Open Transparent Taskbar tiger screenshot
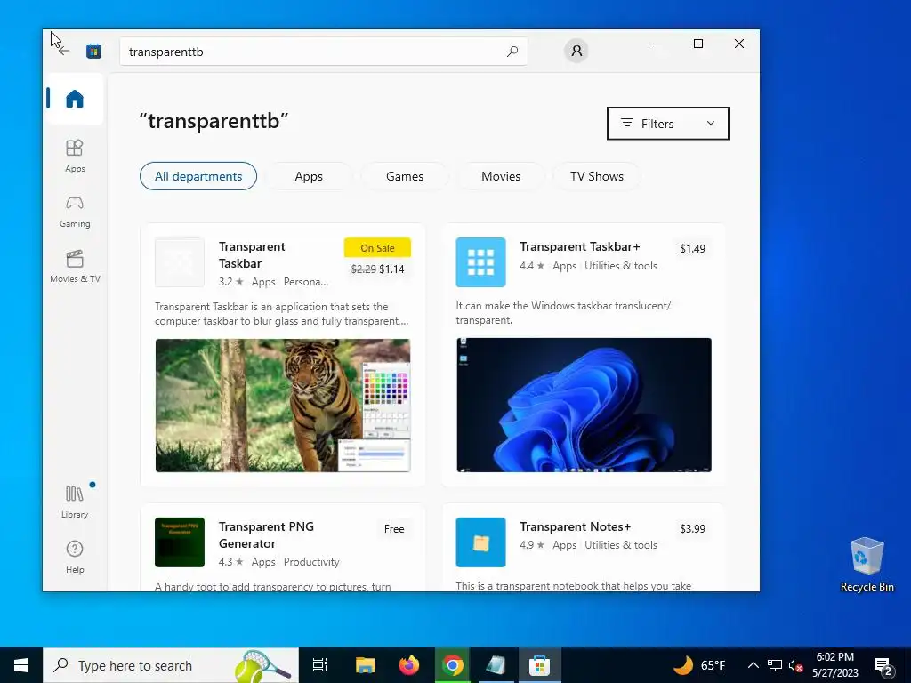911x683 pixels. click(x=283, y=406)
